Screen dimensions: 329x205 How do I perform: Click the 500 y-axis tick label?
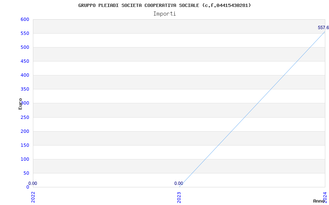tap(25, 47)
